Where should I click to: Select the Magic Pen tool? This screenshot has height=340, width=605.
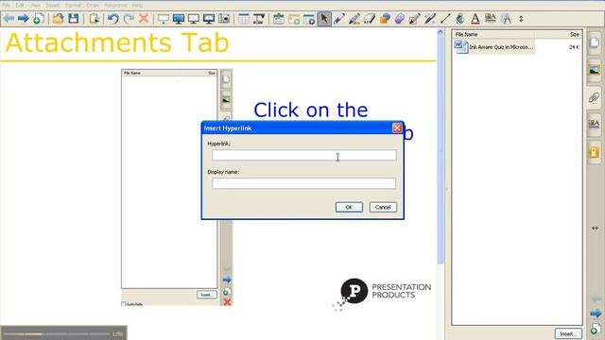click(430, 18)
